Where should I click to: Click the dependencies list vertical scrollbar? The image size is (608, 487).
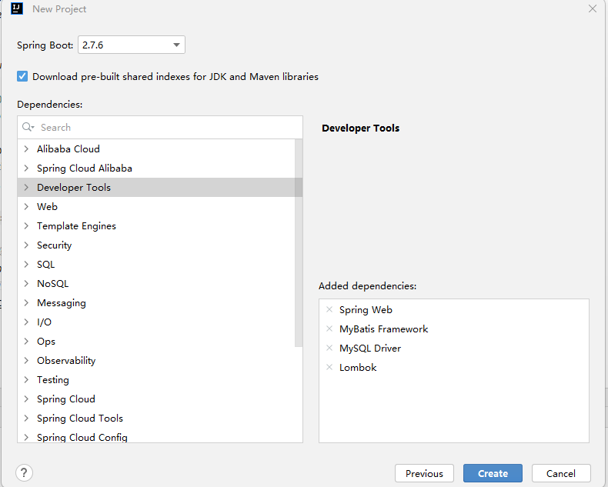click(299, 243)
